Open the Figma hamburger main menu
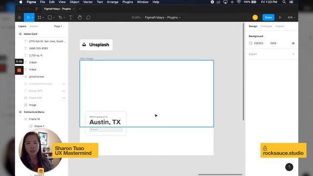Screen dimensions: 313x176 click(20, 18)
